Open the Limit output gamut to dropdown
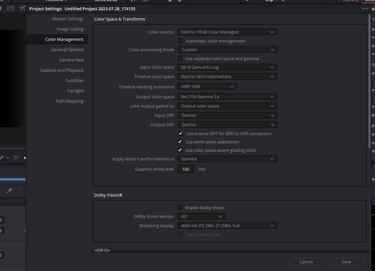The image size is (375, 271). [x=227, y=106]
